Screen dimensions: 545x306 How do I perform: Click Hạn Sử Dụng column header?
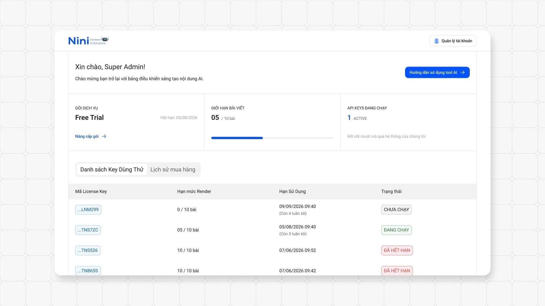[293, 192]
